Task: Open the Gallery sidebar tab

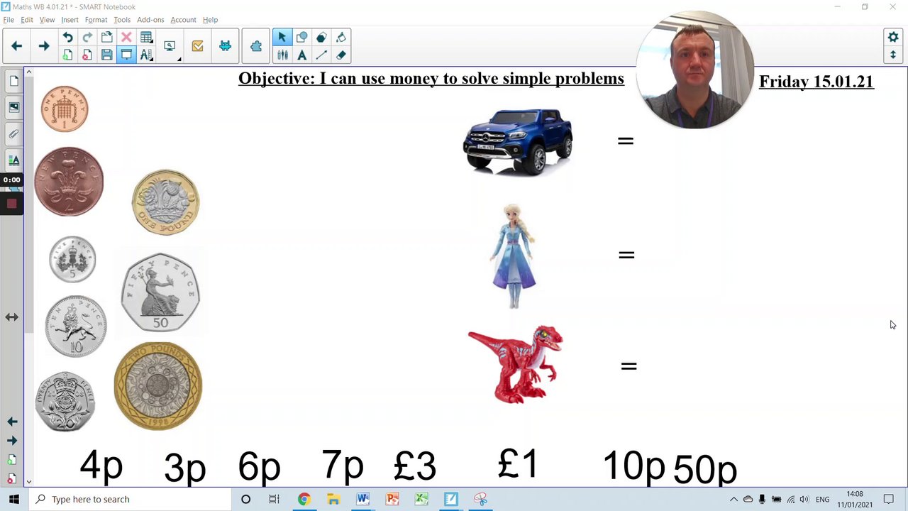Action: (x=13, y=107)
